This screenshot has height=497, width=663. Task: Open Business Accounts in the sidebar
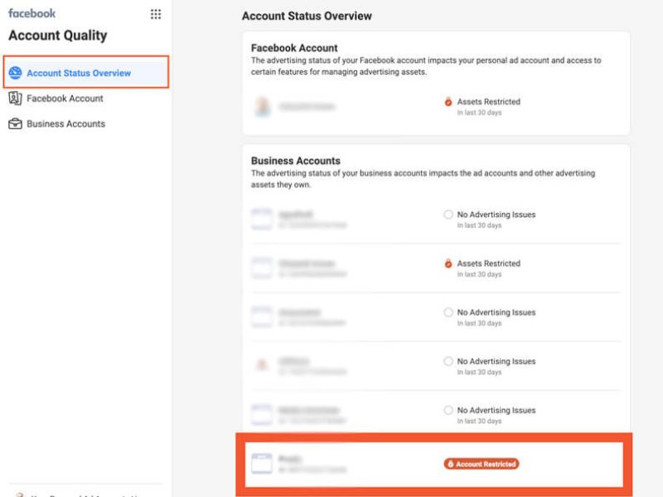[x=65, y=124]
